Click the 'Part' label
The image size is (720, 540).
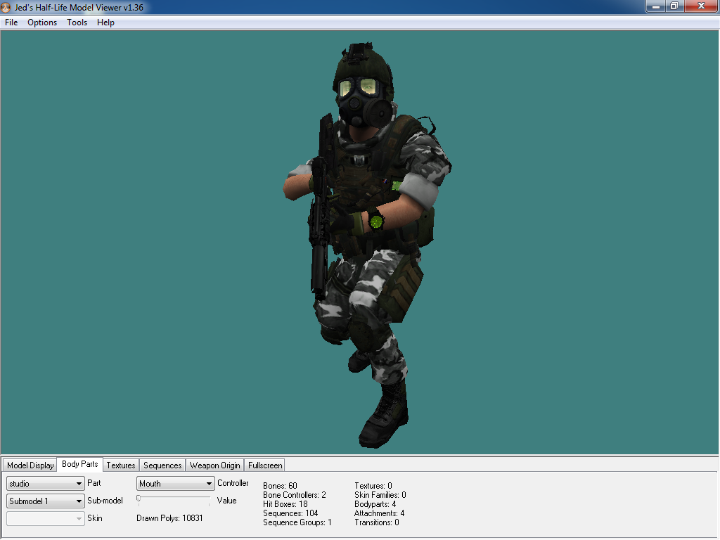point(94,483)
